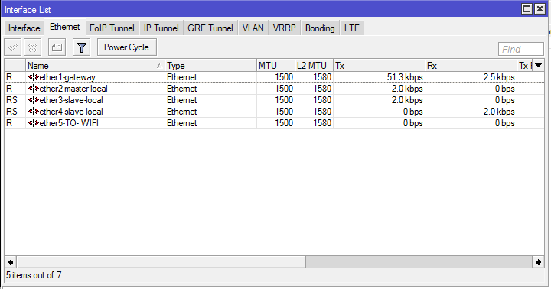Screen dimensions: 551x289
Task: Sort by the Rx column header
Action: click(471, 66)
